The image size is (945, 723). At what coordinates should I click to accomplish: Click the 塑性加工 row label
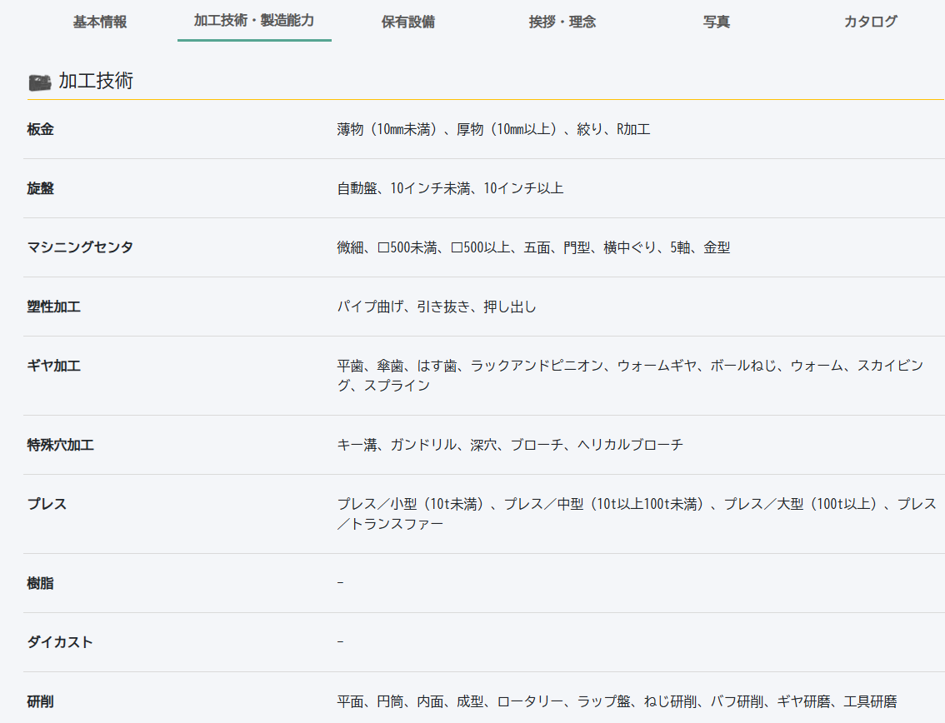(x=54, y=307)
